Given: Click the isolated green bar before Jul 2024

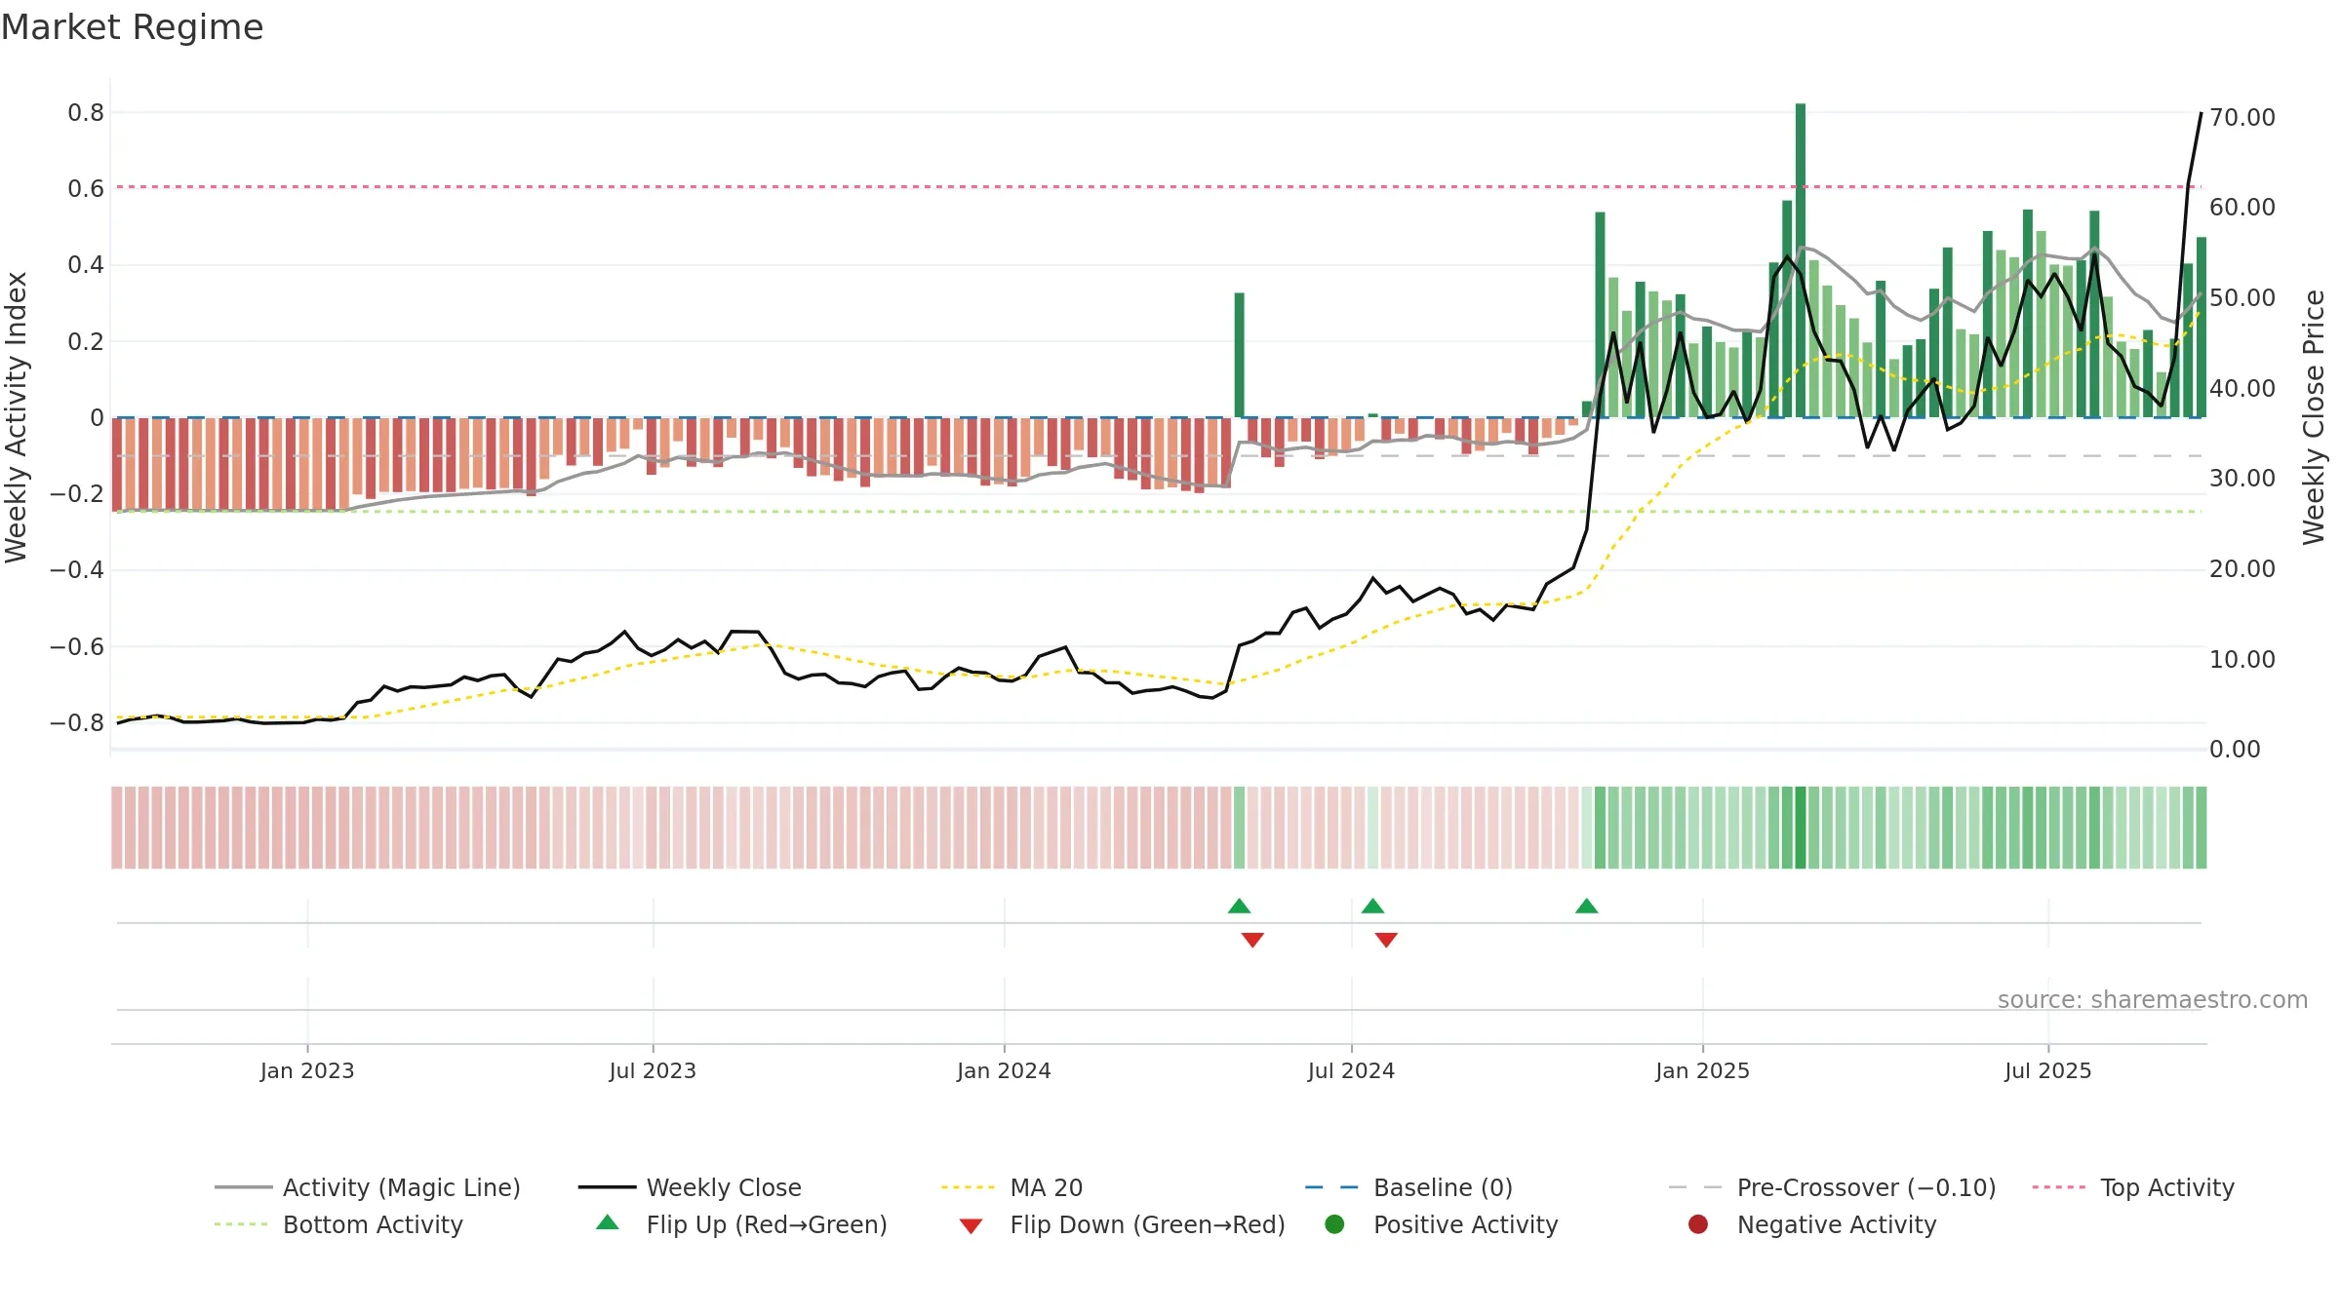Looking at the screenshot, I should 1239,355.
